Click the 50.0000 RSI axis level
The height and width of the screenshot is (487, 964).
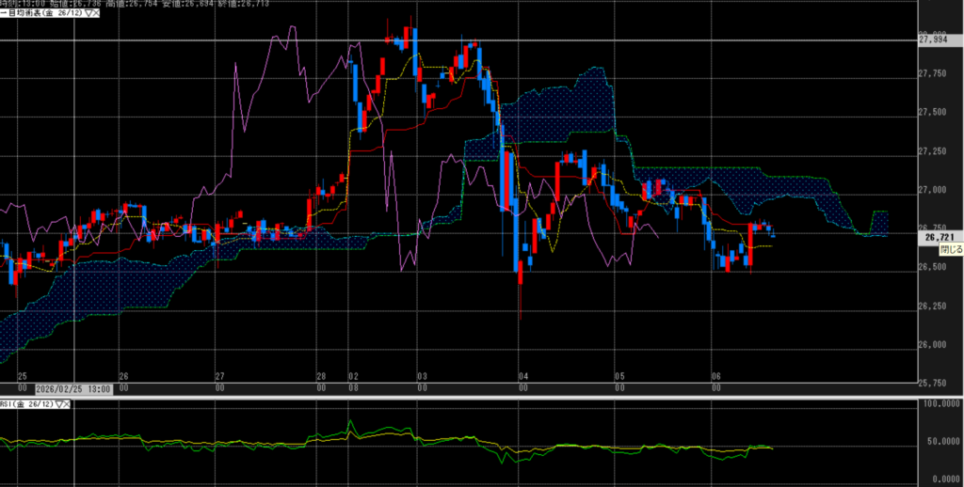[x=938, y=441]
